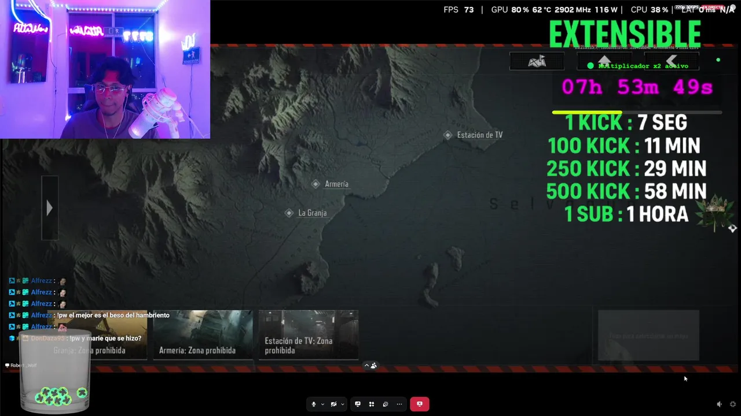Click the '100 KICK : 11 MIN' line

pos(623,145)
